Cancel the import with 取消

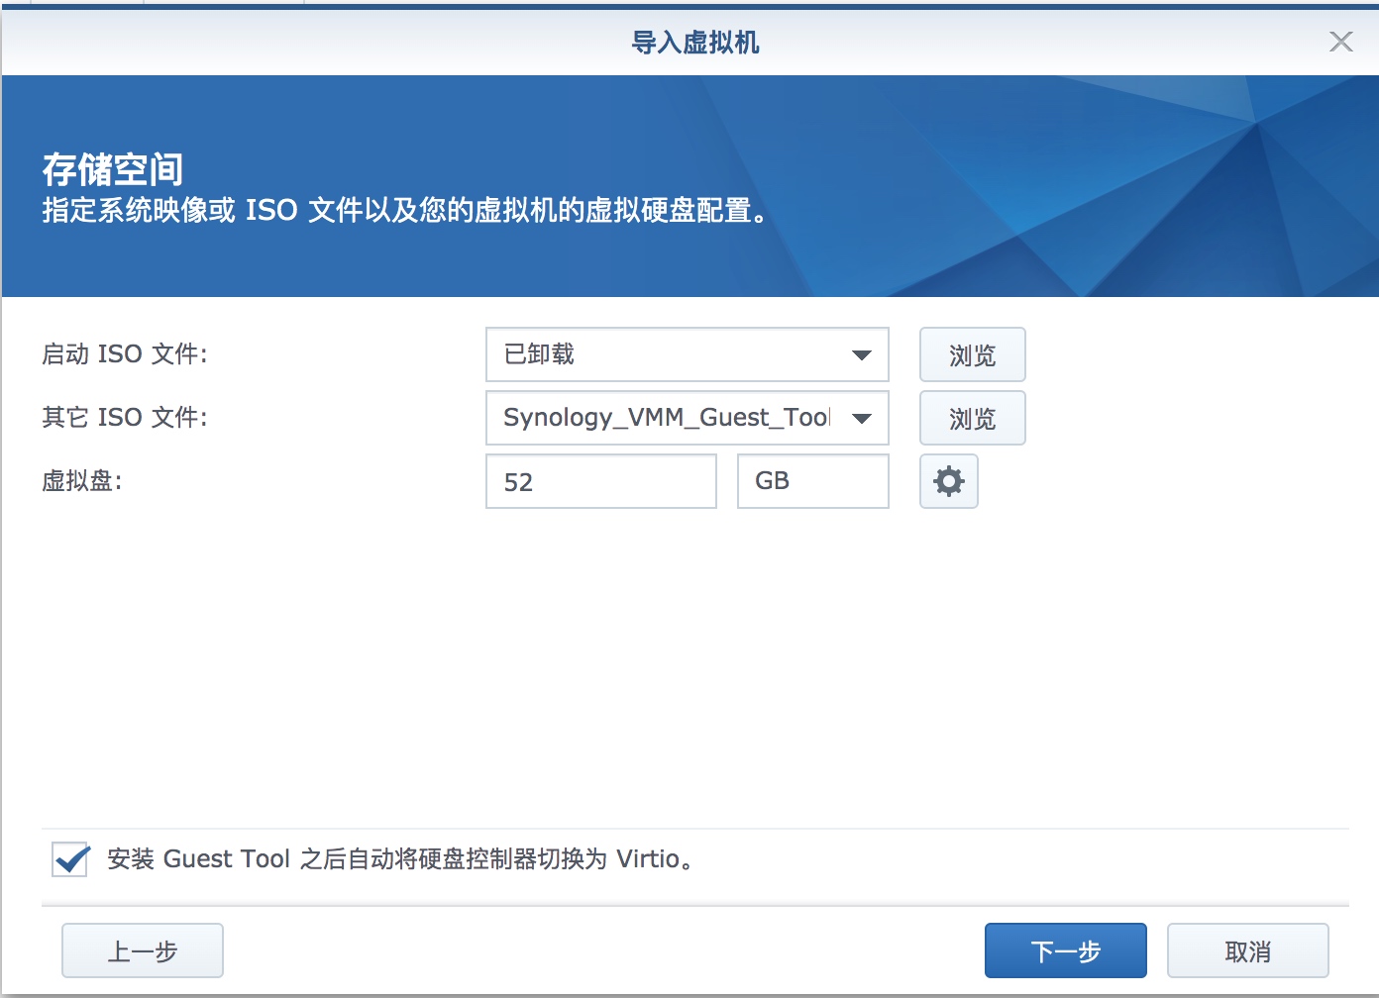pyautogui.click(x=1247, y=950)
